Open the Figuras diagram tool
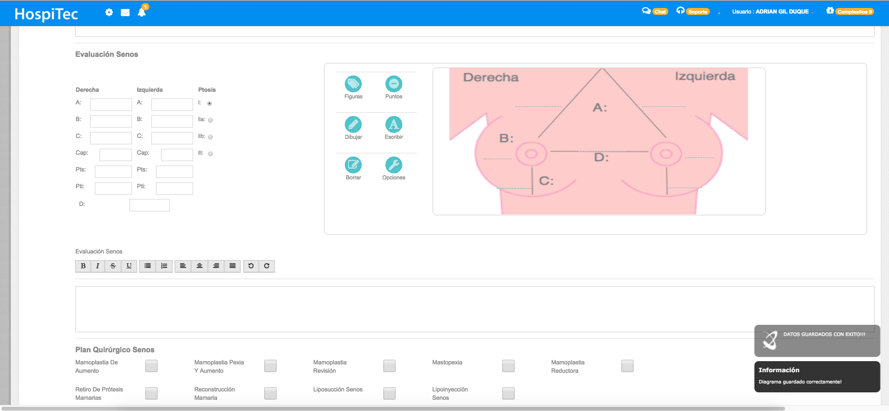 click(x=353, y=84)
